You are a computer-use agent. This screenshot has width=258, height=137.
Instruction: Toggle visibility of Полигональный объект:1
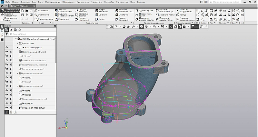(x=6, y=52)
